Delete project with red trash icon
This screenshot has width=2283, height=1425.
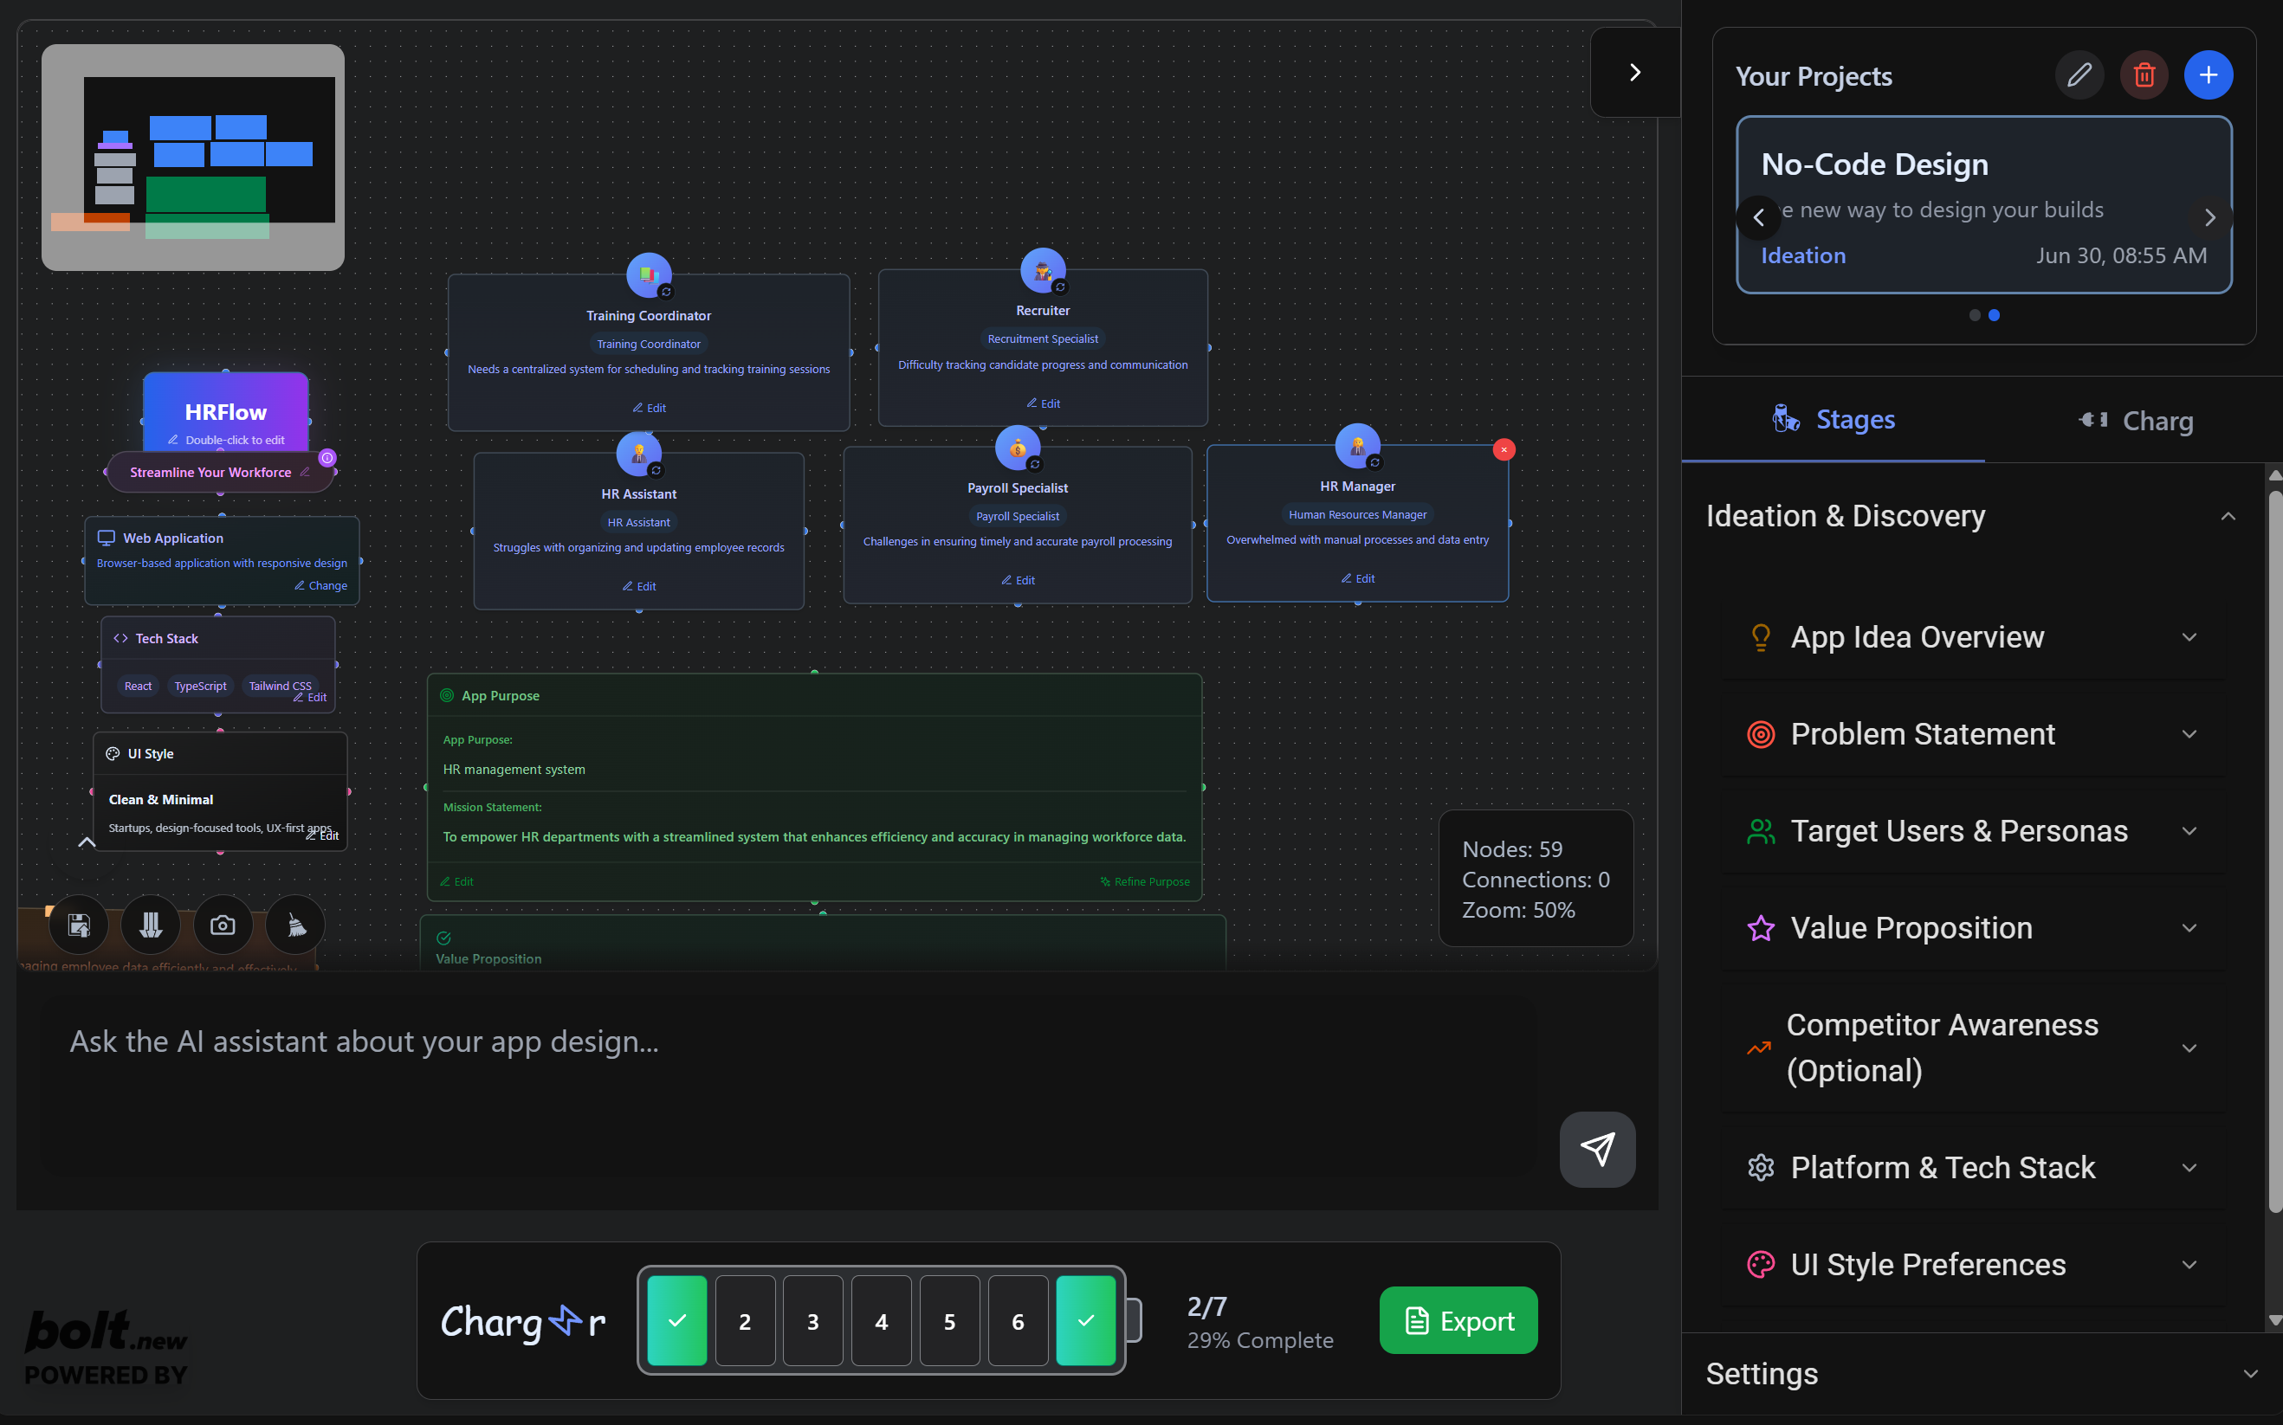(x=2144, y=75)
